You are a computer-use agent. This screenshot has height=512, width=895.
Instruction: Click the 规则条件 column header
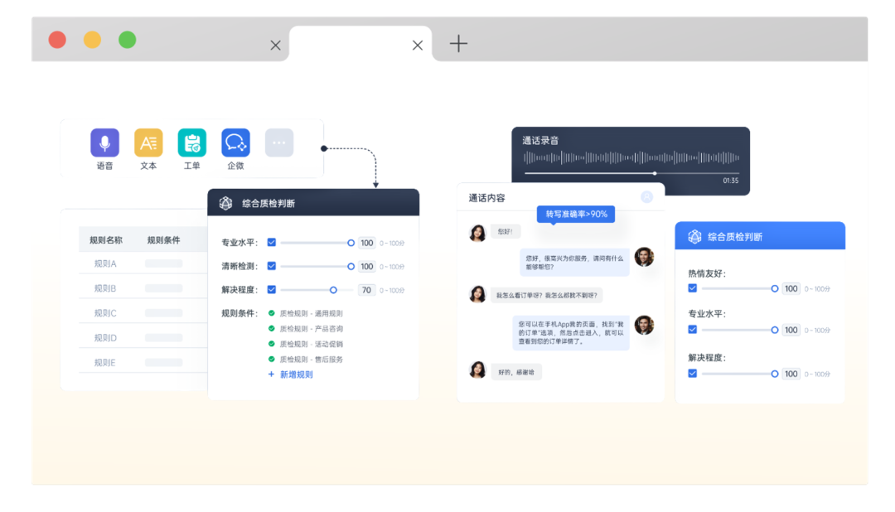164,240
